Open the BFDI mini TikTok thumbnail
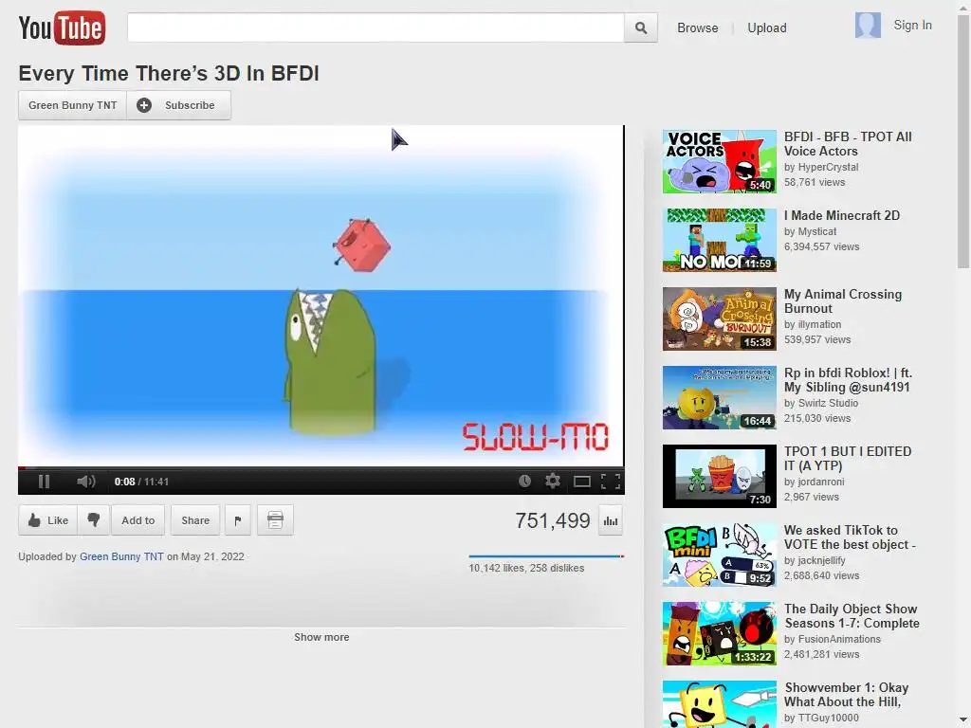Screen dimensions: 971x728 [x=719, y=555]
